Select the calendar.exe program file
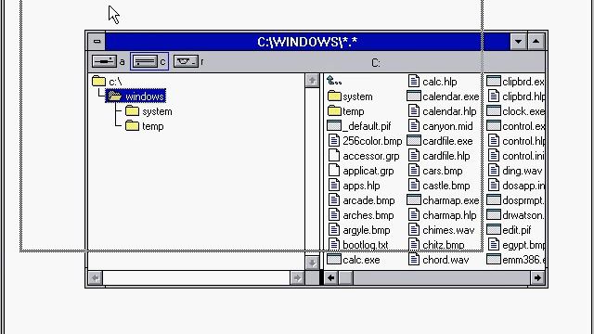The width and height of the screenshot is (594, 334). [x=444, y=96]
